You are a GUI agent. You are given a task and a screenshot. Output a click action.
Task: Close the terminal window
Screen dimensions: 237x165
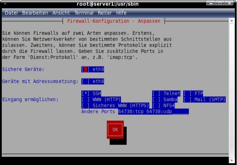[x=229, y=3]
